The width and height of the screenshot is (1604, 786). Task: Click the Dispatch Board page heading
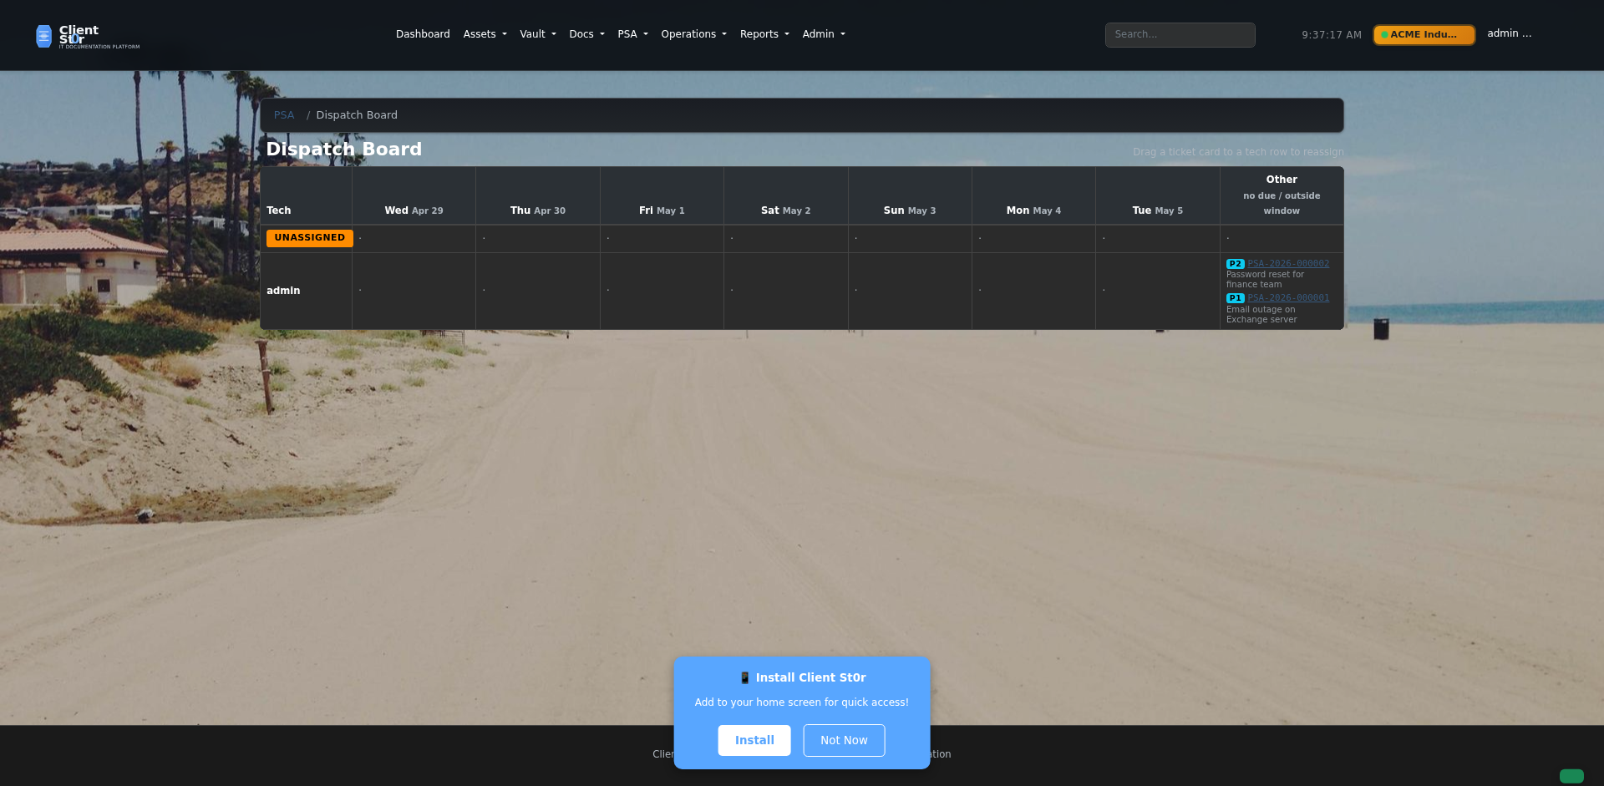point(343,149)
